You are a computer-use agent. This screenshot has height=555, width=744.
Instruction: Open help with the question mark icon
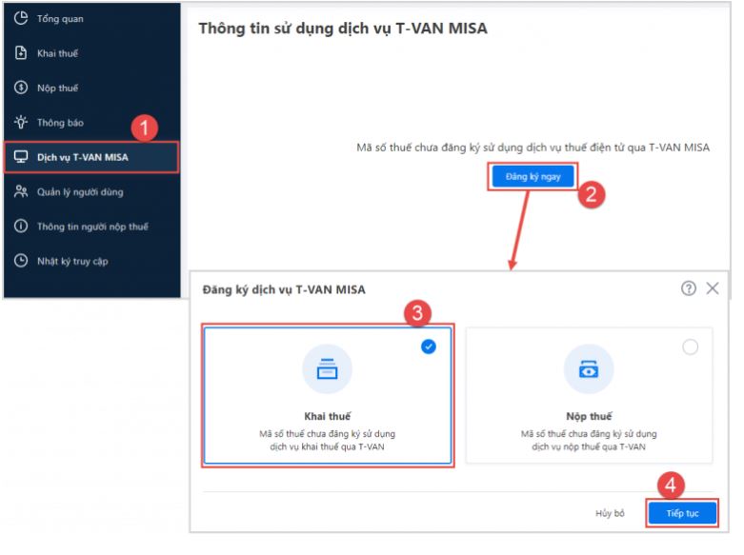tap(689, 288)
